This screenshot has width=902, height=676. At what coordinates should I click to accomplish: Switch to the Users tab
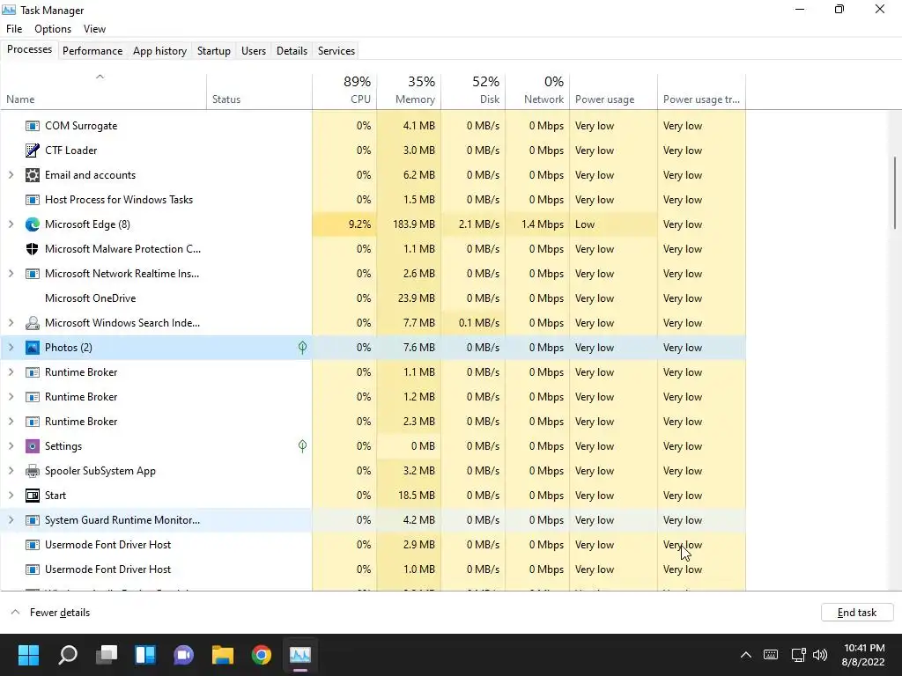(254, 50)
